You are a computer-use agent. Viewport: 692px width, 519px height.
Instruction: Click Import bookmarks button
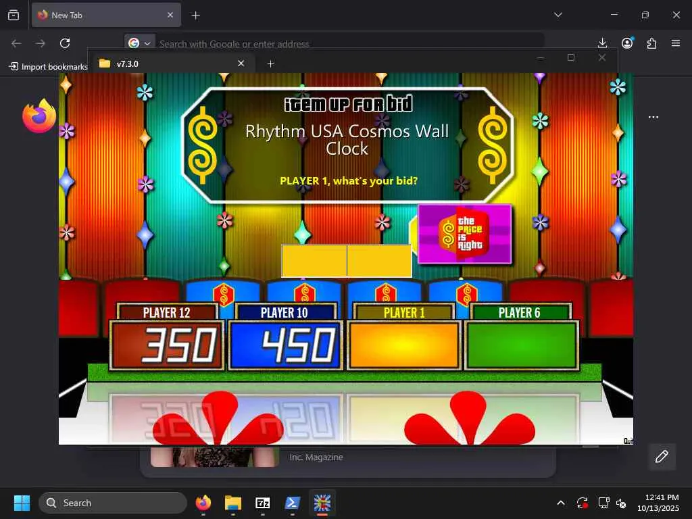click(x=49, y=67)
